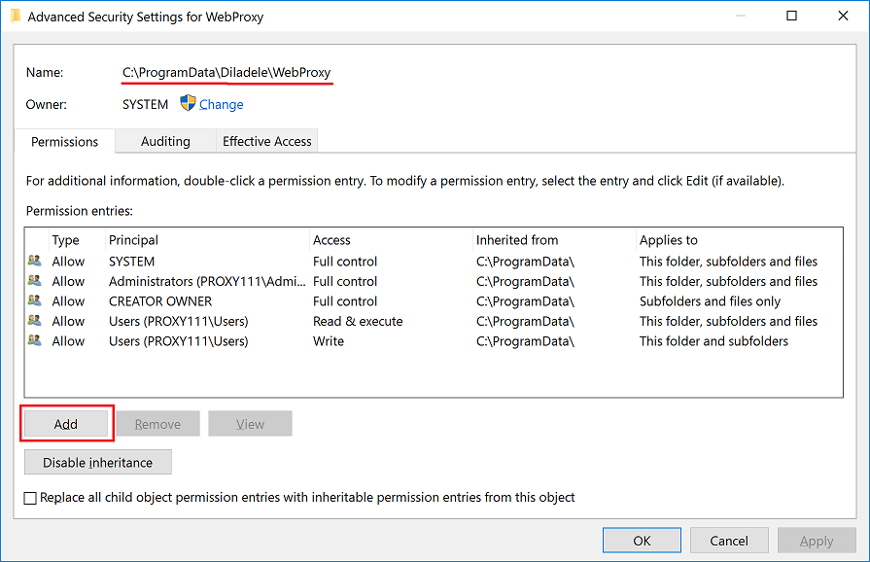This screenshot has width=870, height=562.
Task: Open the Permissions tab
Action: pos(64,141)
